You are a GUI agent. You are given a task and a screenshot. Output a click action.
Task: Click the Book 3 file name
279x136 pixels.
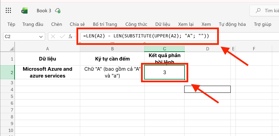click(44, 11)
